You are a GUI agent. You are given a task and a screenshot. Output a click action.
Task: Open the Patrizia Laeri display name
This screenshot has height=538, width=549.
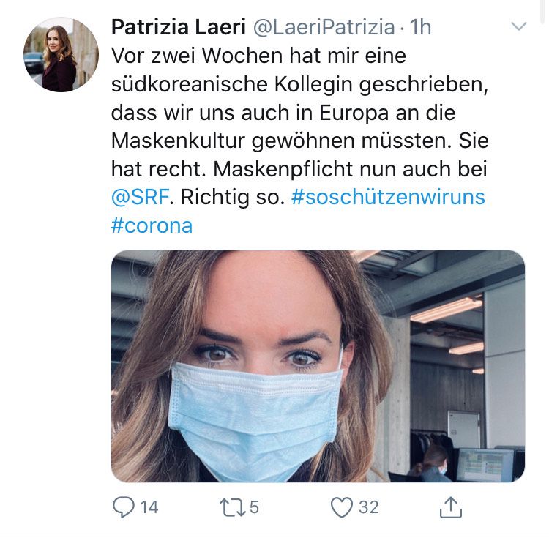[179, 27]
